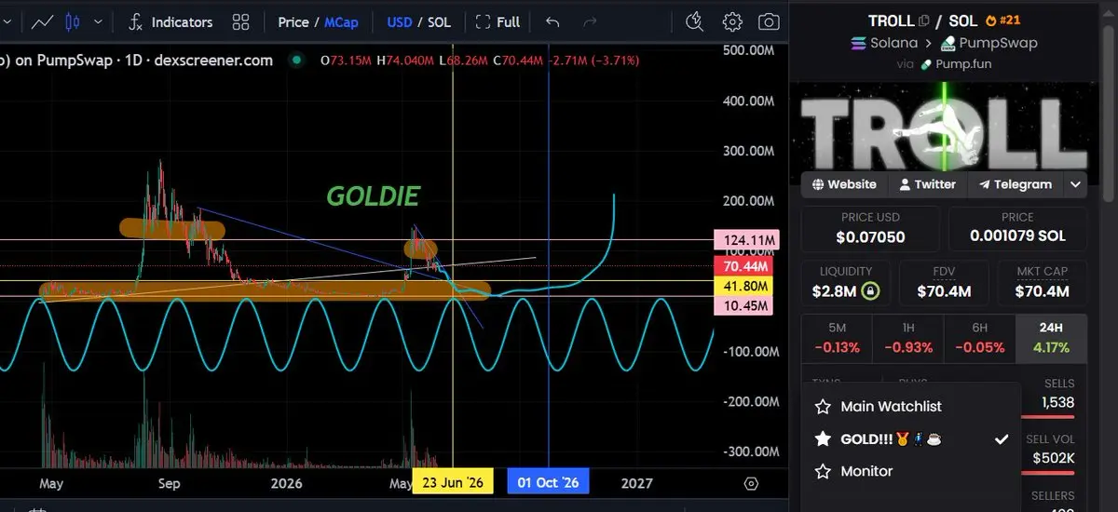Screen dimensions: 1118x512
Task: Click the PRICE USD $0.07050 box
Action: (x=870, y=228)
